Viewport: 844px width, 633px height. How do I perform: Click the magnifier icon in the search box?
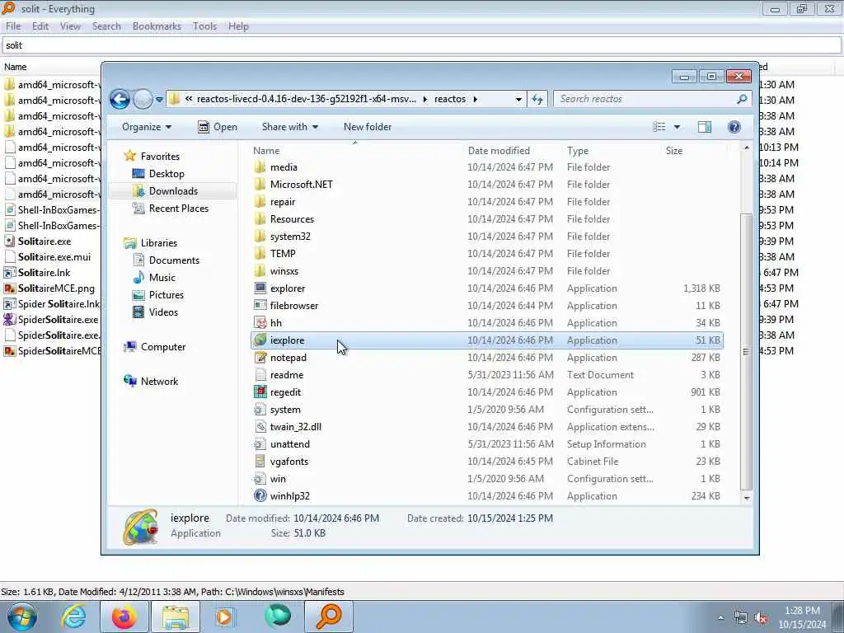click(x=743, y=99)
